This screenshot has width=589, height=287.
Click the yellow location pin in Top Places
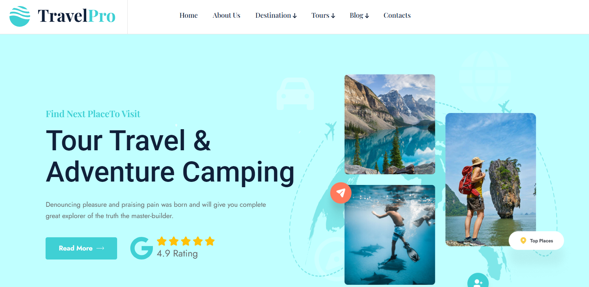click(x=523, y=241)
